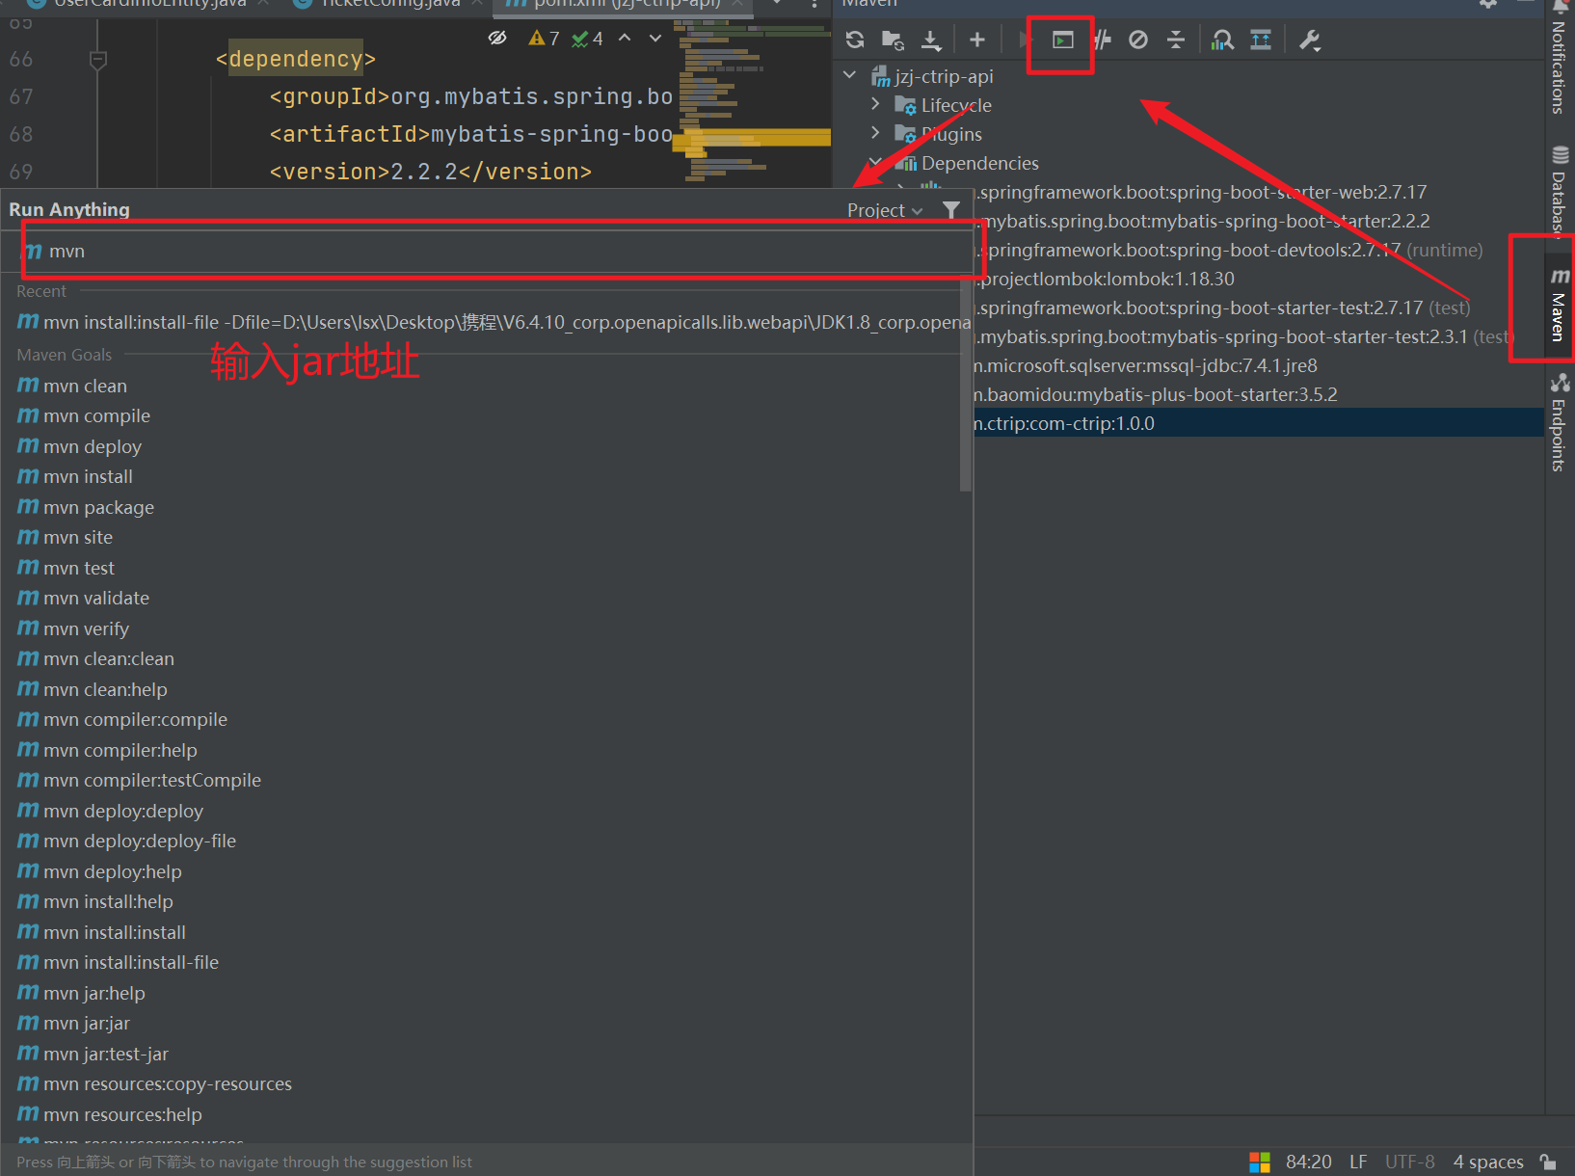
Task: Select the Lifecycle folder icon
Action: (x=905, y=105)
